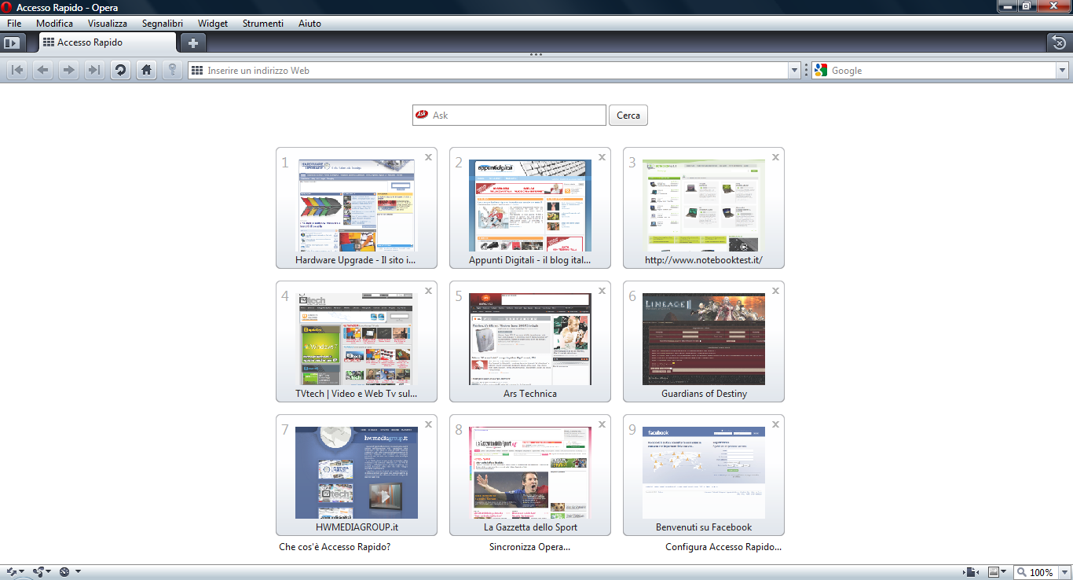Toggle the Fit to Width icon

point(972,572)
